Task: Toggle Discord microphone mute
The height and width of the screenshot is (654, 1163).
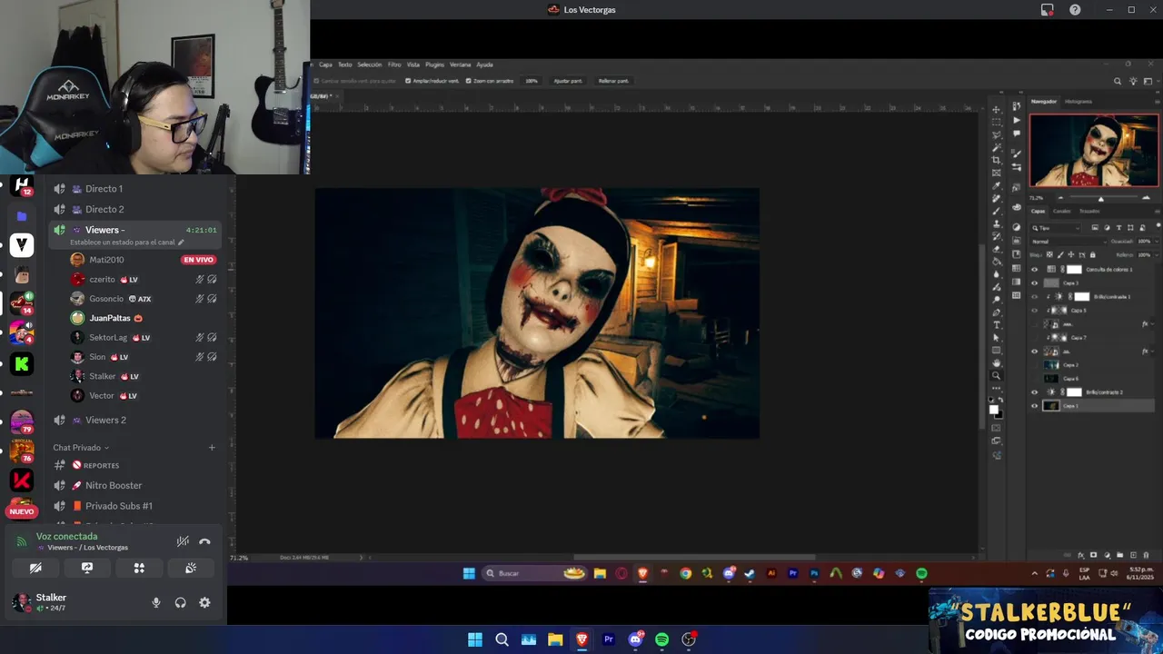Action: 156,602
